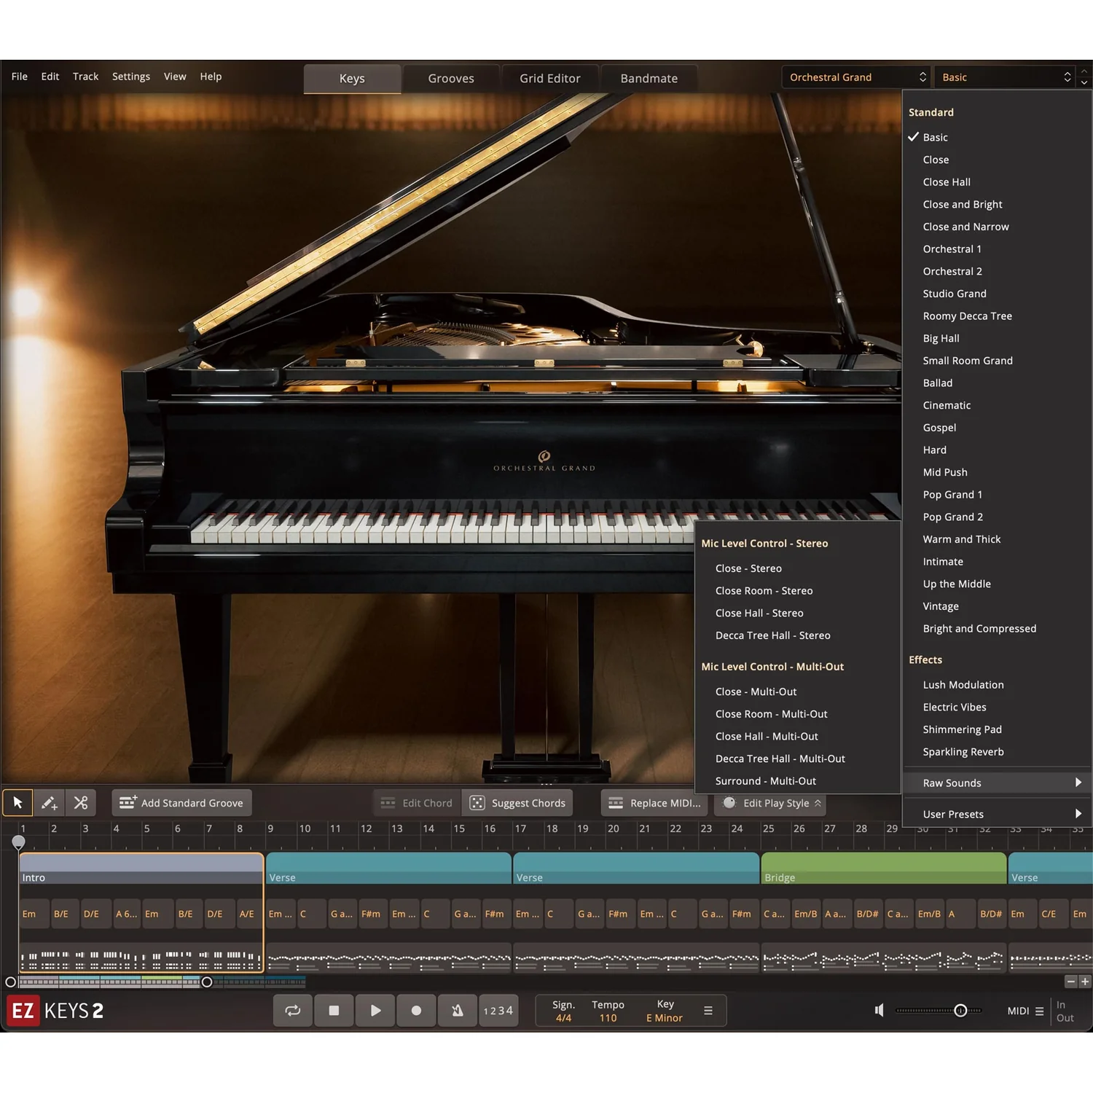Click the EZ Keys 2 logo
1093x1093 pixels.
56,1011
